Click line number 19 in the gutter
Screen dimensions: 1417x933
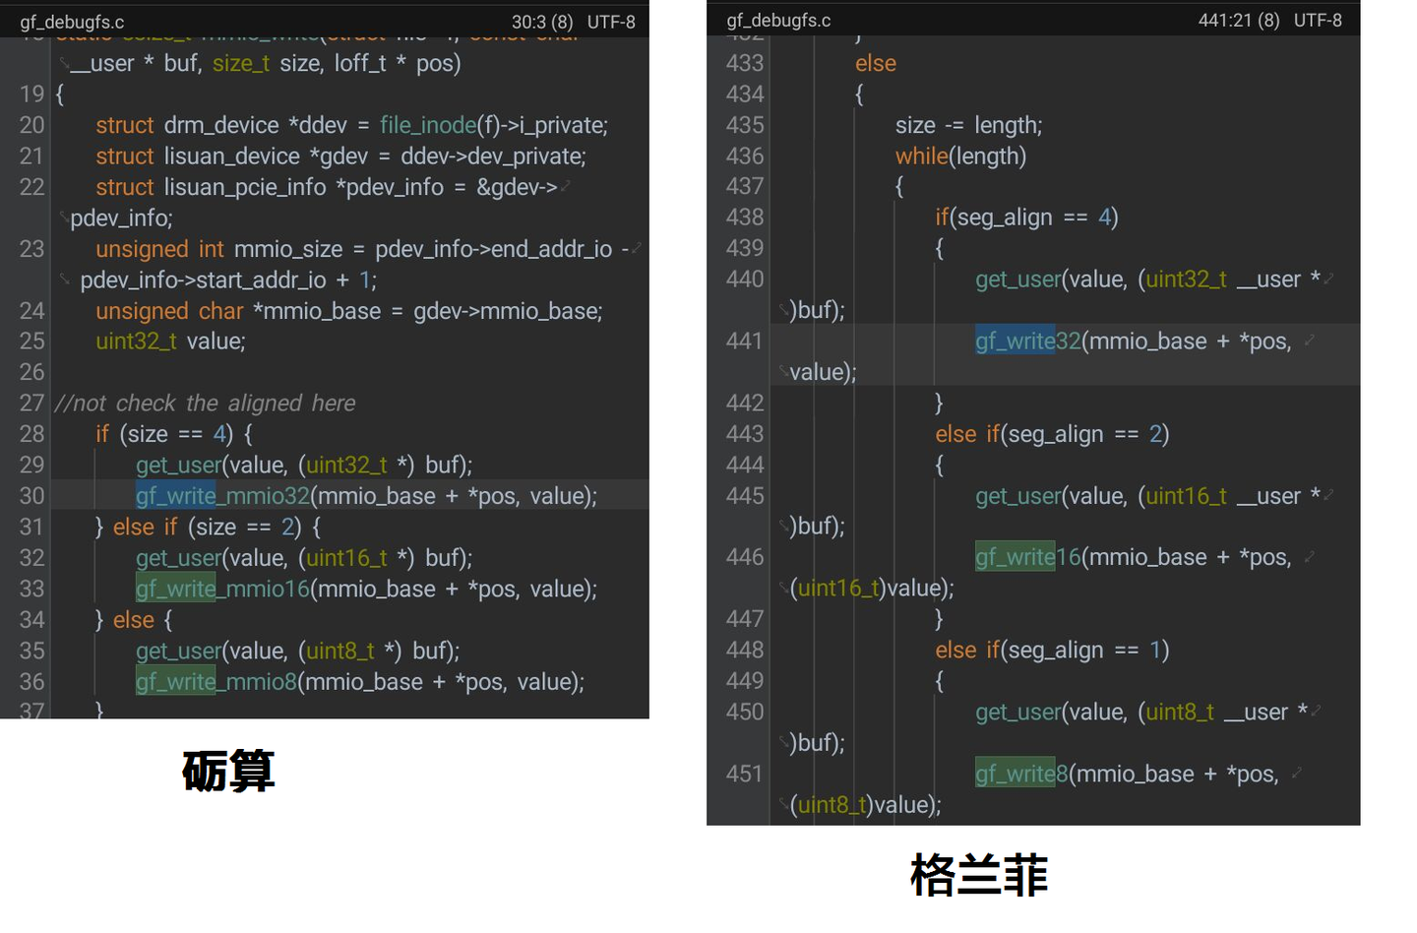(x=31, y=93)
